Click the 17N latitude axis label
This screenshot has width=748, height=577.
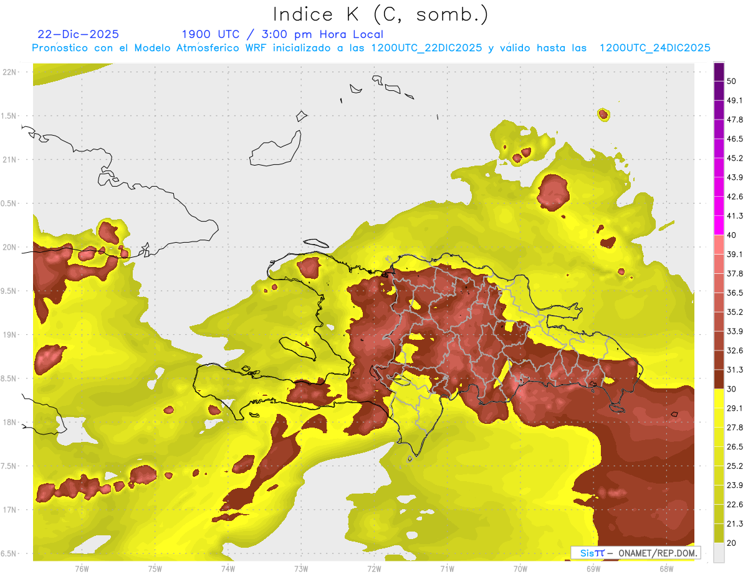[10, 510]
